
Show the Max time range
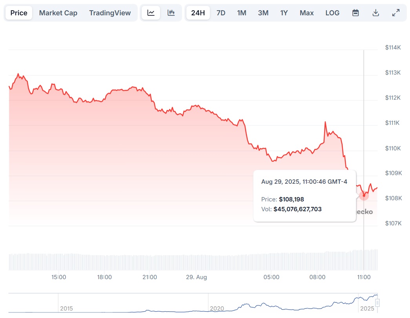click(306, 13)
